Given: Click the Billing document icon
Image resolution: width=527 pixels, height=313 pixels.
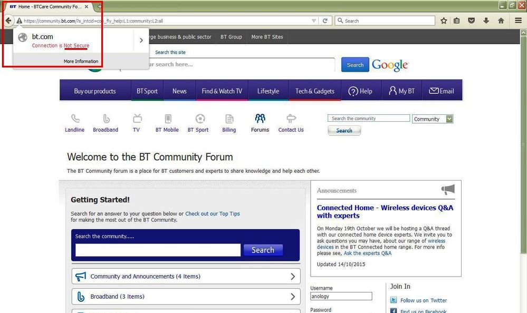Looking at the screenshot, I should point(229,119).
